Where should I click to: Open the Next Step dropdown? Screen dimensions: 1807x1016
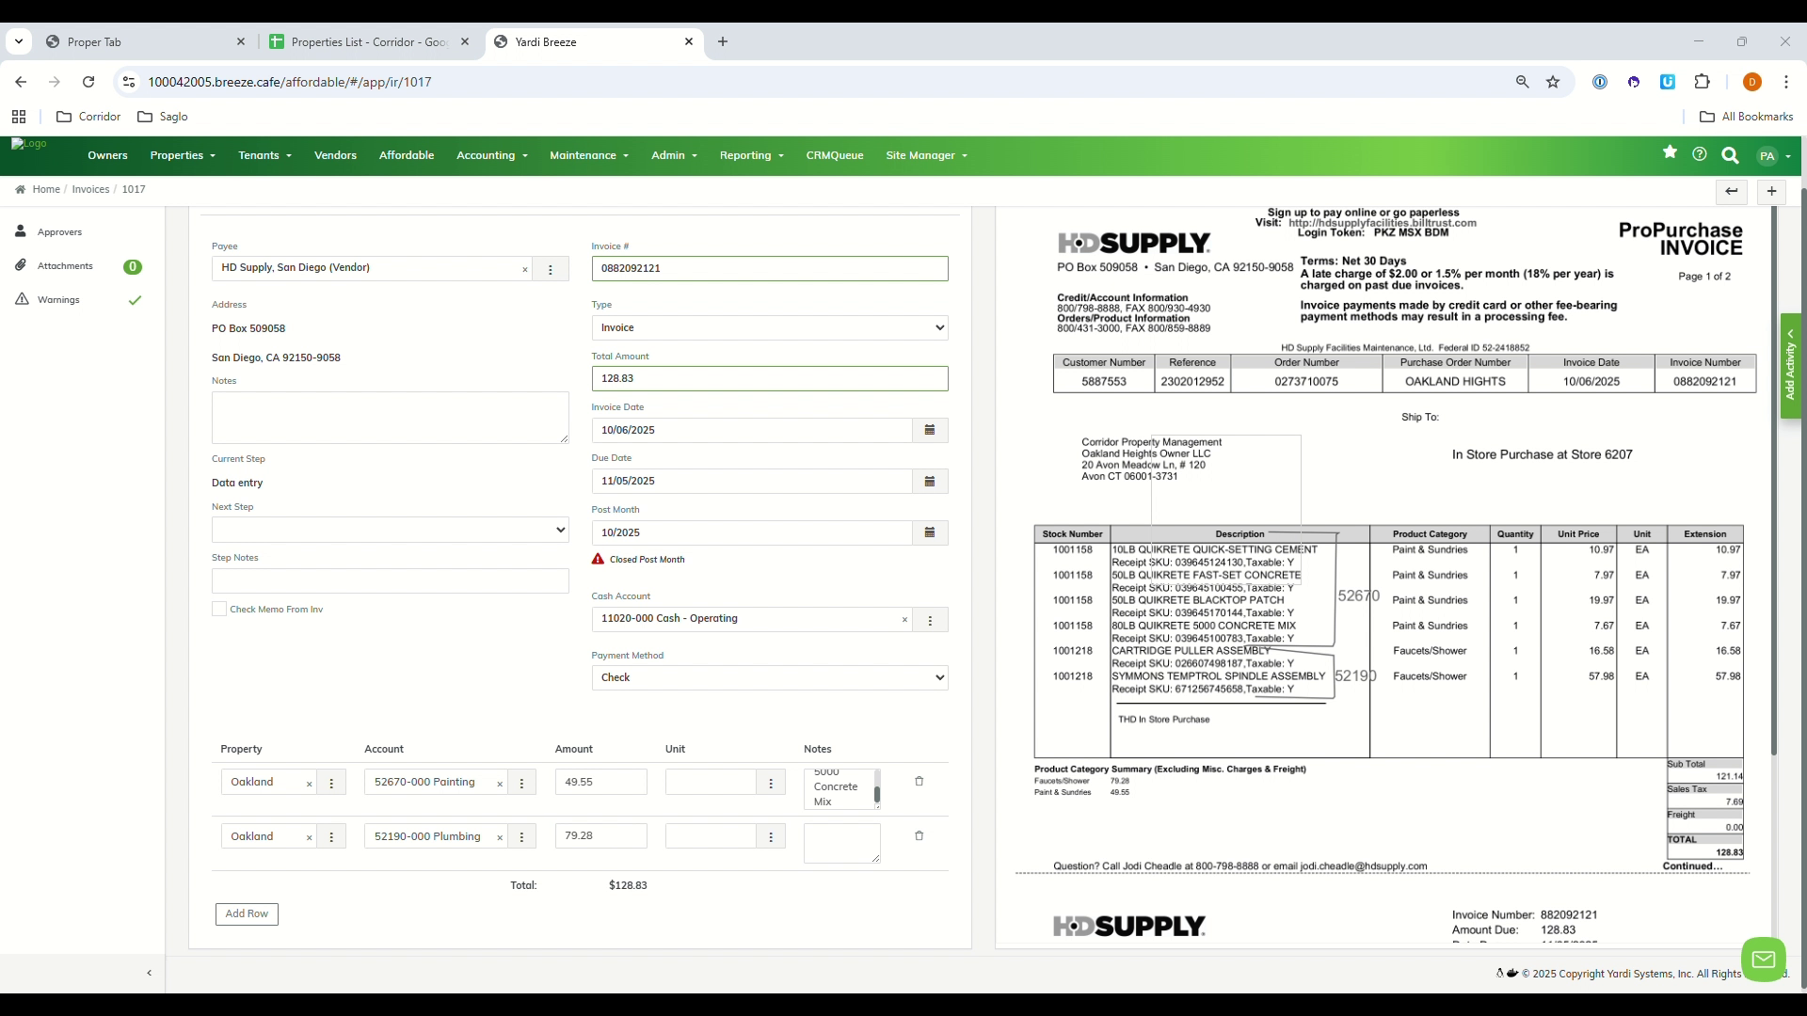tap(390, 530)
